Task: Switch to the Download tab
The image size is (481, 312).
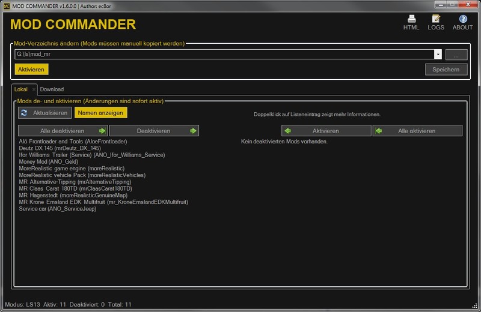Action: pyautogui.click(x=52, y=89)
